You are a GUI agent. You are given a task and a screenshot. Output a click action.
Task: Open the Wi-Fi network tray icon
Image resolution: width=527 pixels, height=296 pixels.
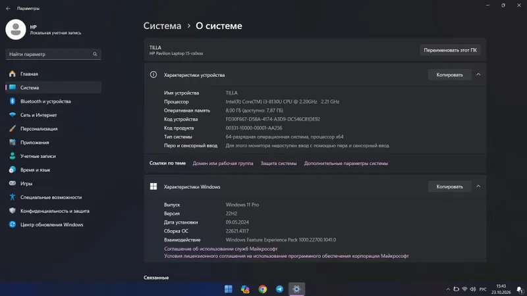click(464, 289)
